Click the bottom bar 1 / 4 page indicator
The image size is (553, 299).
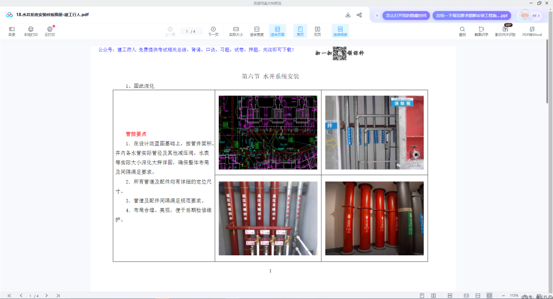34,296
